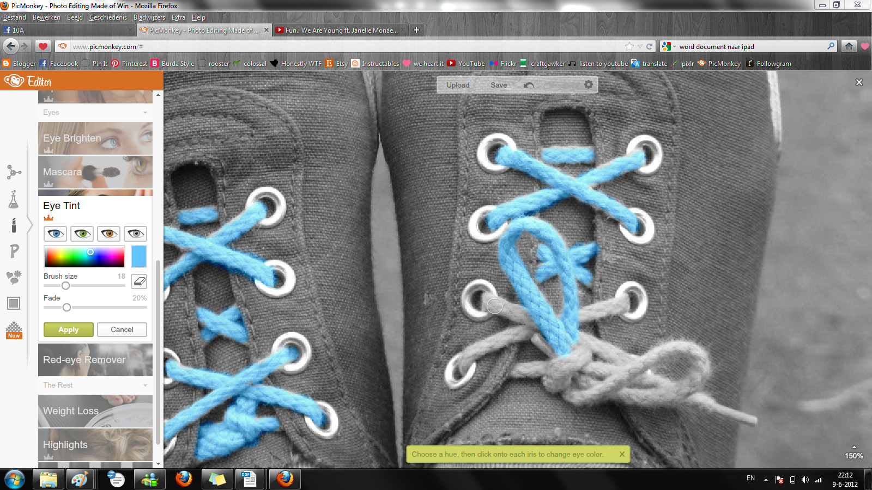Screen dimensions: 872x490
Task: Click Upload in the top toolbar
Action: pos(458,85)
